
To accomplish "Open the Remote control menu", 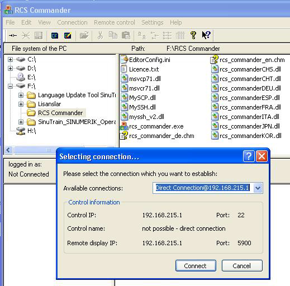I will click(x=115, y=22).
